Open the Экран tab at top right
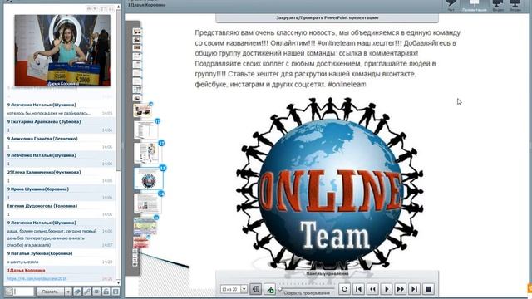 [x=515, y=6]
